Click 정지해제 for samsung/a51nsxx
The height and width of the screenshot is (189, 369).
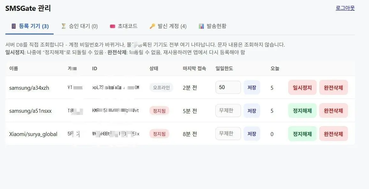[x=302, y=111]
